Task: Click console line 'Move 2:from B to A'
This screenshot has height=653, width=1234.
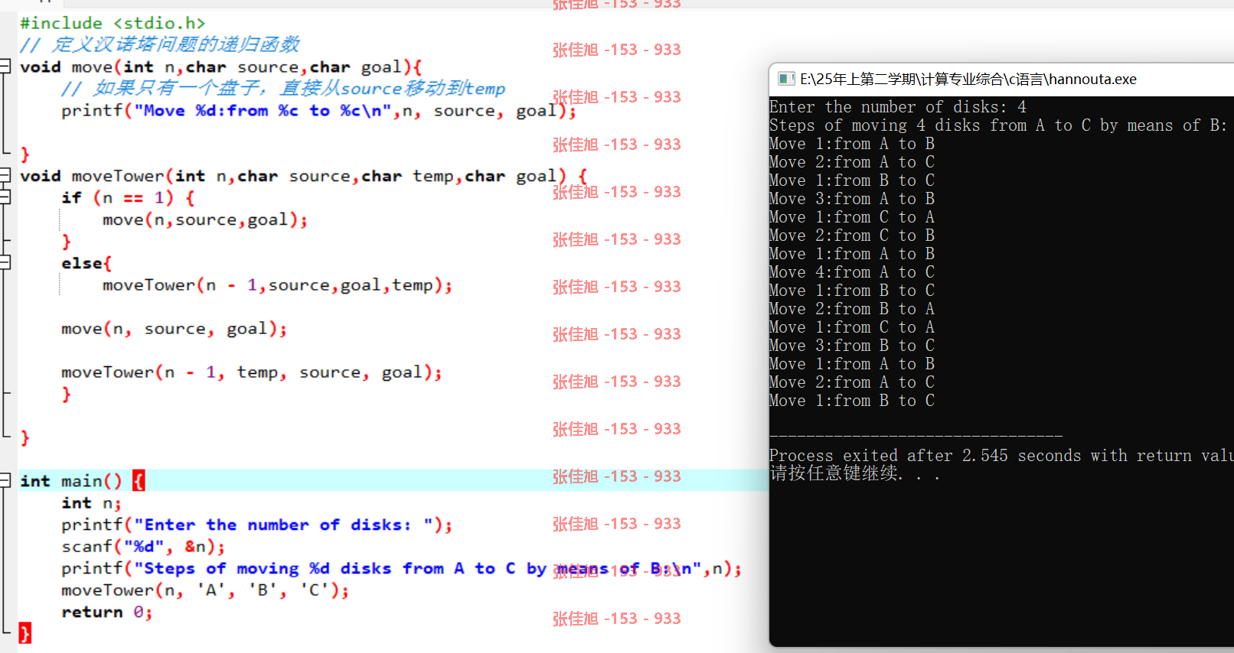Action: (852, 309)
